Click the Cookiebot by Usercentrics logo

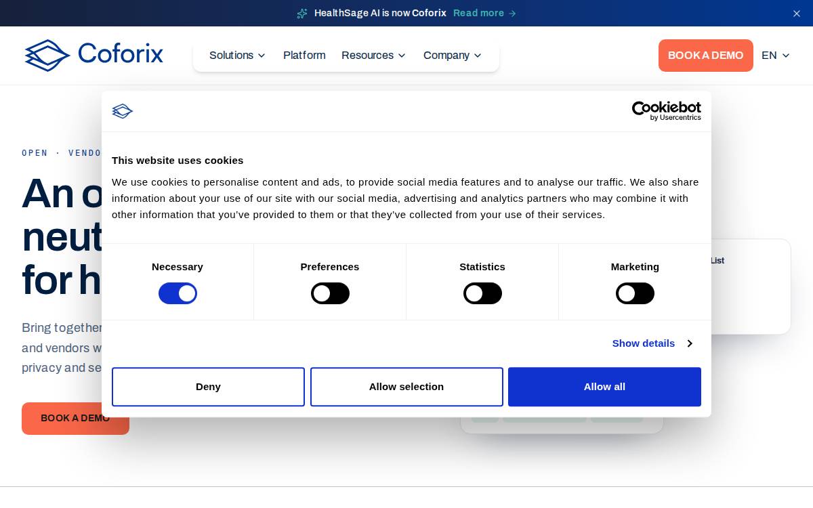(667, 111)
